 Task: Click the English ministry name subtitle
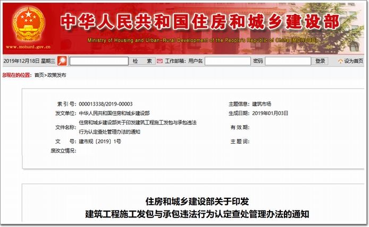click(x=203, y=40)
